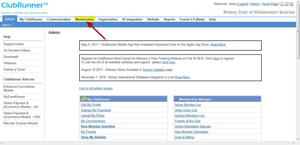300x145 pixels.
Task: Open My Commitments link
Action: (x=93, y=121)
